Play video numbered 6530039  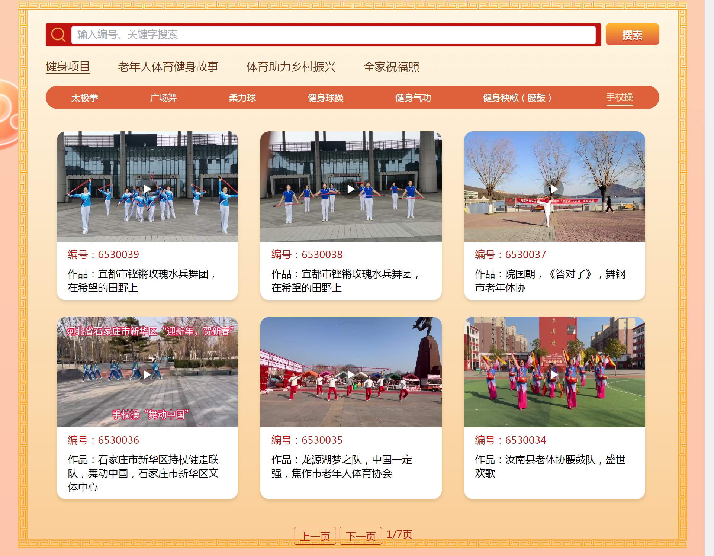147,189
